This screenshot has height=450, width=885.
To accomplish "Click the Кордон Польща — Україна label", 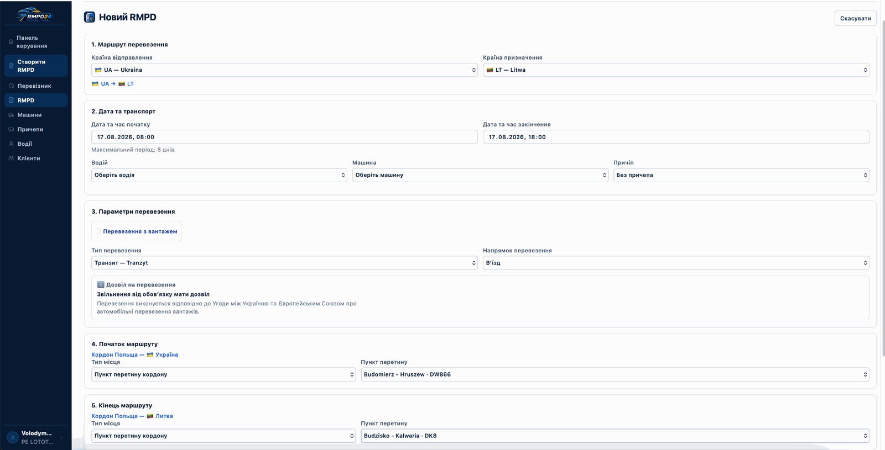I will (134, 354).
